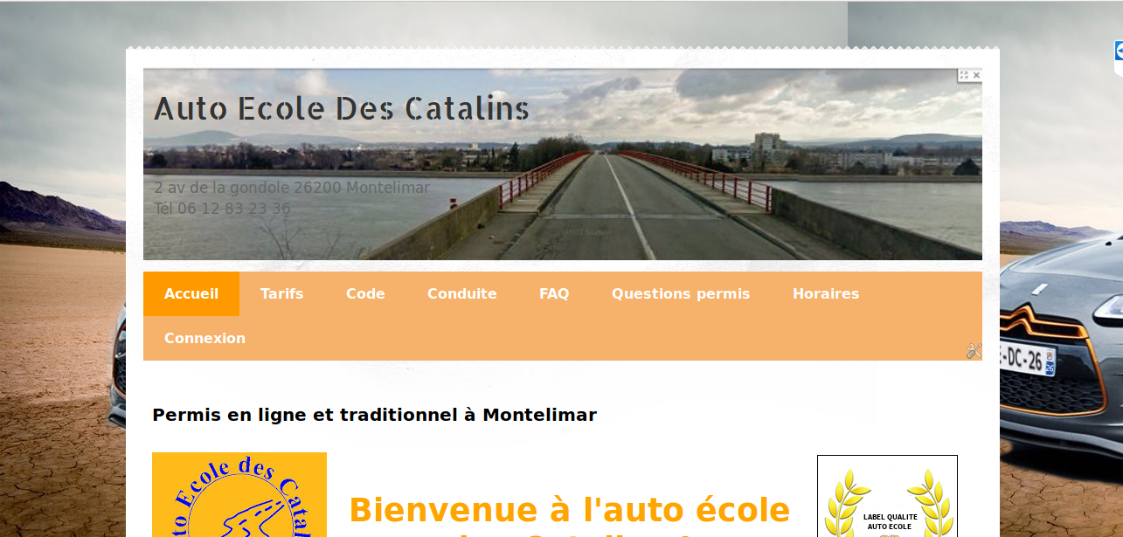Screen dimensions: 1123x537
Task: Click the Label Qualité Auto Ecole badge
Action: click(x=887, y=496)
